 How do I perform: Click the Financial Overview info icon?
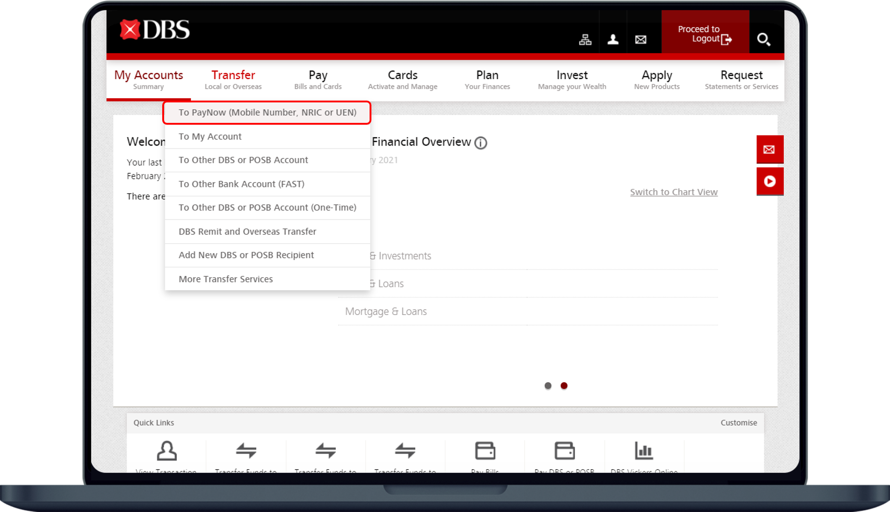(480, 143)
